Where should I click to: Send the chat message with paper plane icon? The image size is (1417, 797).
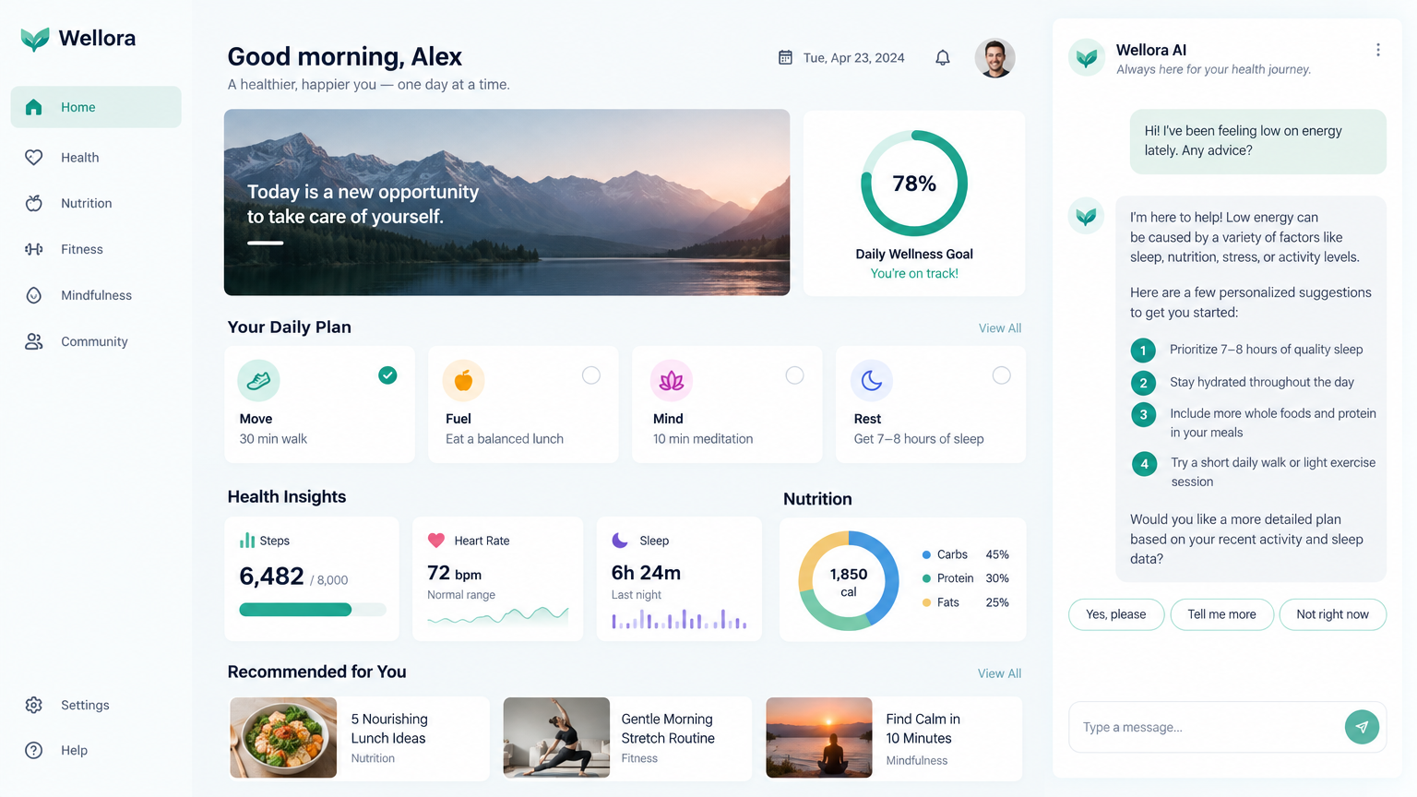(1362, 727)
